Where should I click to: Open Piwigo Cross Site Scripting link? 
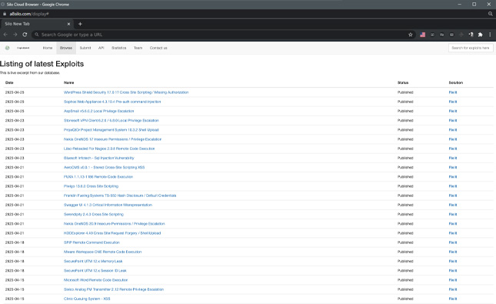(x=91, y=186)
